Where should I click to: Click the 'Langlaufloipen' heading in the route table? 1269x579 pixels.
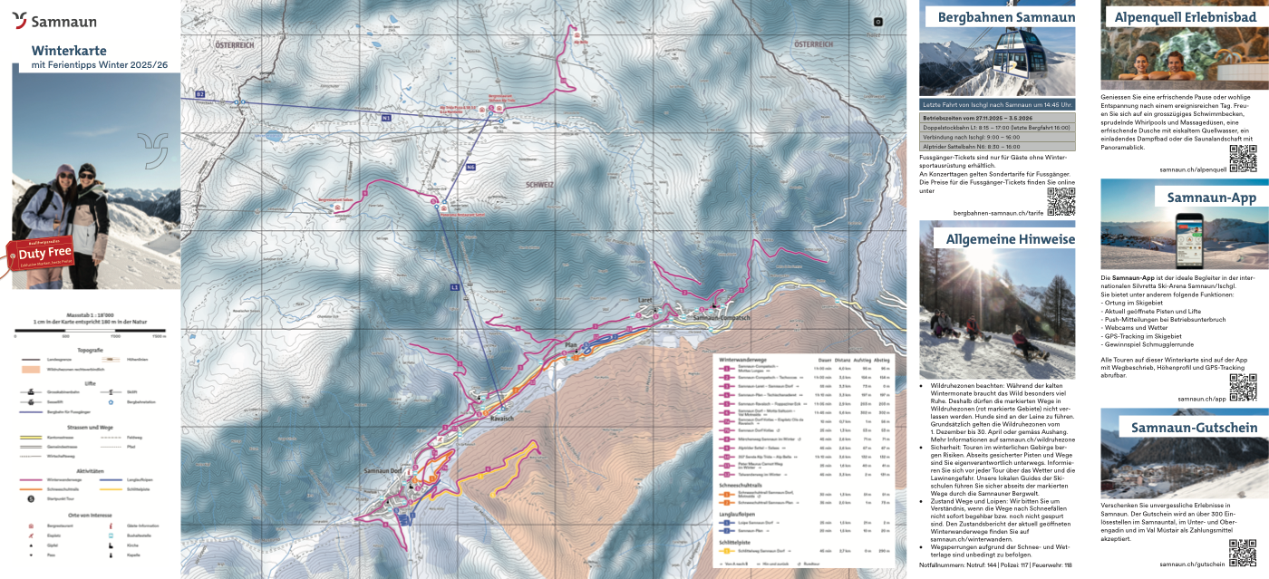(x=737, y=515)
